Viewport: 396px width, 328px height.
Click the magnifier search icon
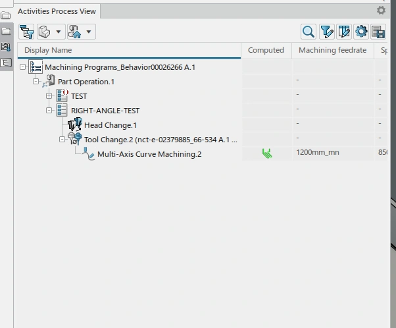pos(309,32)
